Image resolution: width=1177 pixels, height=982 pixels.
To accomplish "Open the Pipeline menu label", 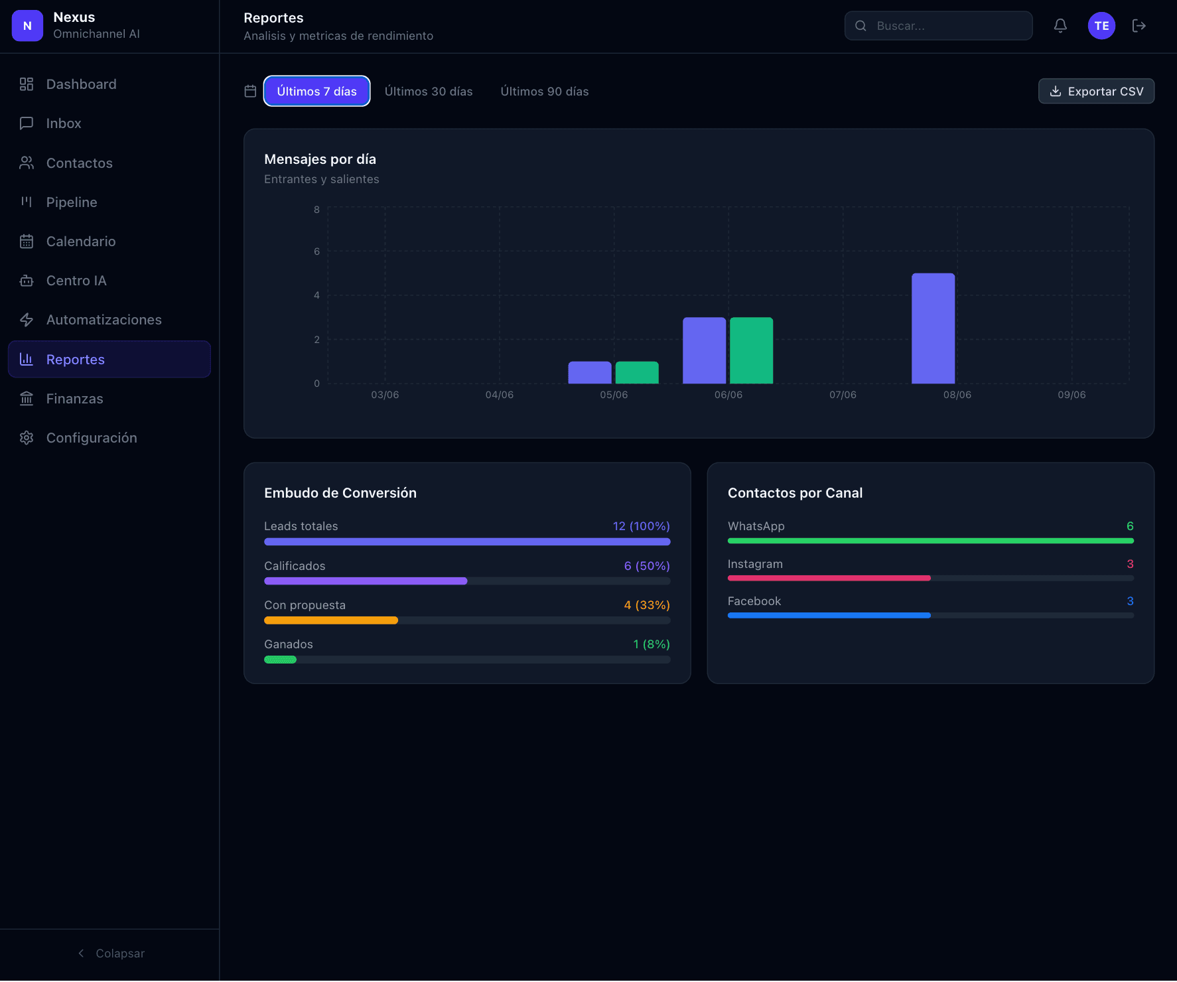I will pyautogui.click(x=72, y=202).
